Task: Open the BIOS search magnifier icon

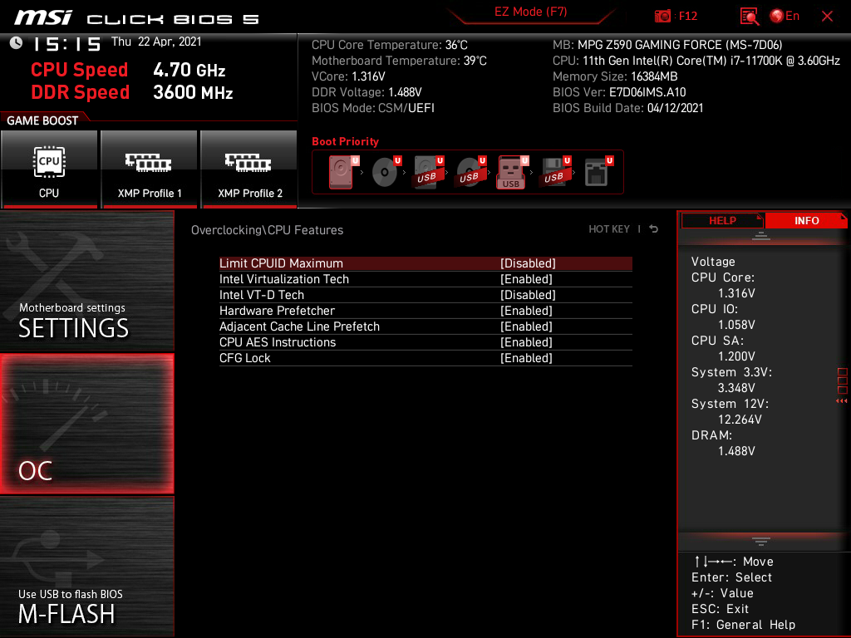Action: [x=749, y=17]
